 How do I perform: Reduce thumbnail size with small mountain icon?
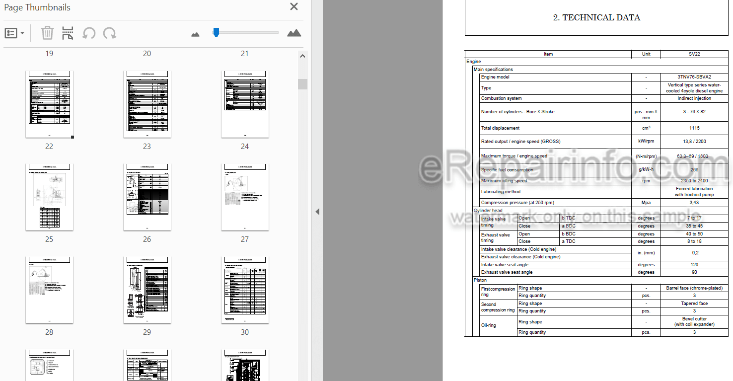(195, 34)
